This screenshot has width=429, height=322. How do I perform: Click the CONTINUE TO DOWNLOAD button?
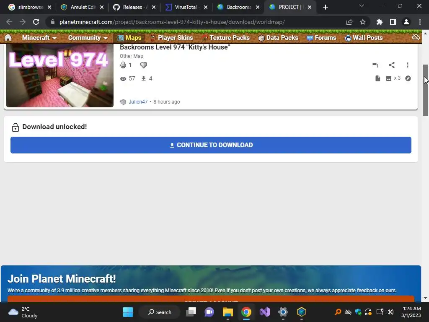pyautogui.click(x=211, y=145)
